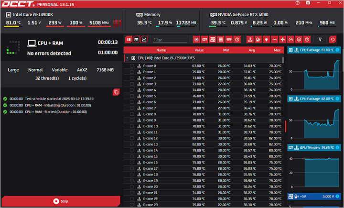Click the red CPU core usage grid
Viewport: 344px width, 208px height.
click(x=118, y=23)
